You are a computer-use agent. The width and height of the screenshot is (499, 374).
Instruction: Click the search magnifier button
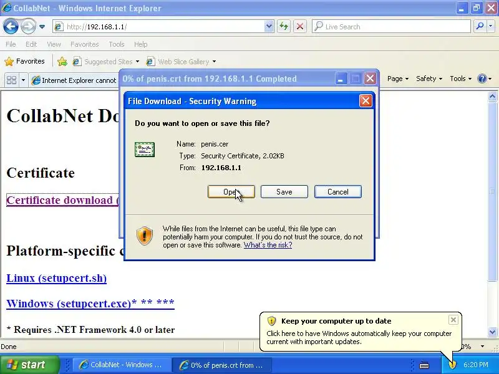[480, 27]
